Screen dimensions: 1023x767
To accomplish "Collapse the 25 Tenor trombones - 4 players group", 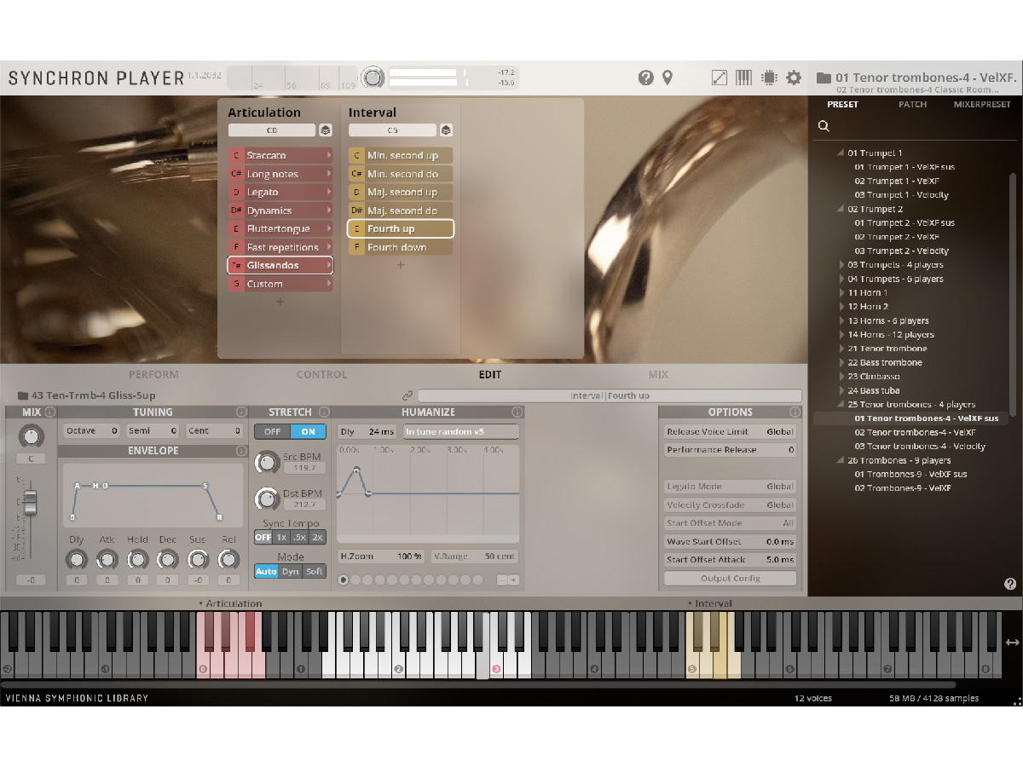I will point(841,404).
